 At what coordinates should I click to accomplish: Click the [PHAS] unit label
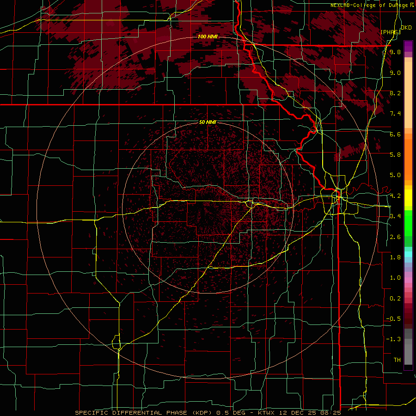(391, 32)
